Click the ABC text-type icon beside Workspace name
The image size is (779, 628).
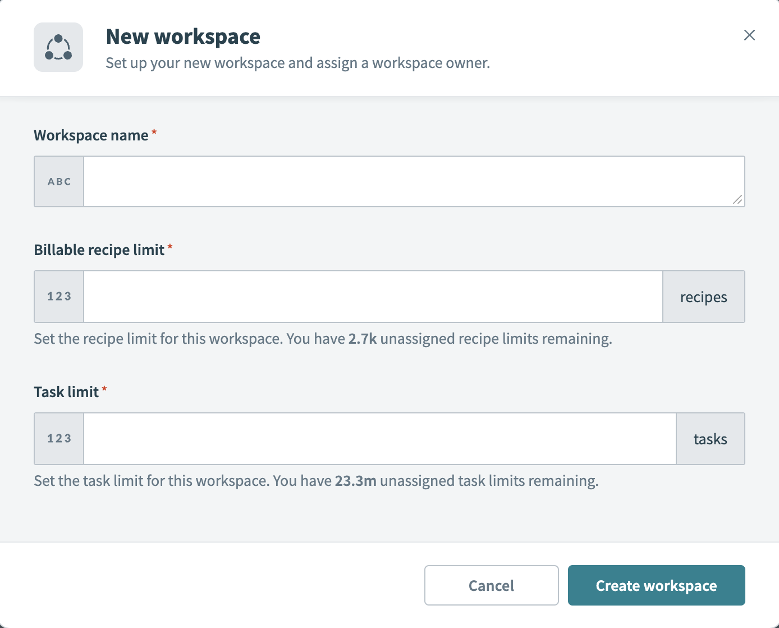coord(59,181)
